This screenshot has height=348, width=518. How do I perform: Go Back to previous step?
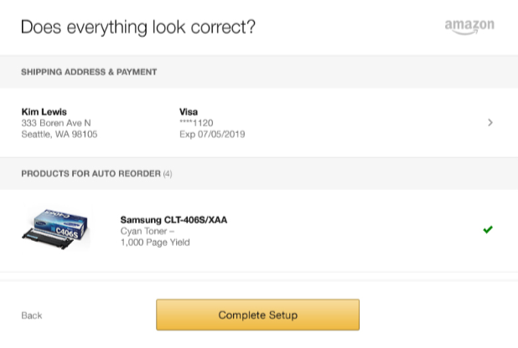click(x=32, y=315)
